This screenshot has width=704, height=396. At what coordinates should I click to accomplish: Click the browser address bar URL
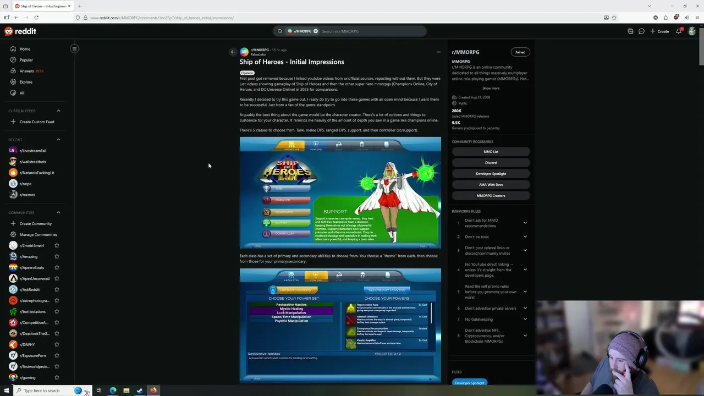coord(162,18)
